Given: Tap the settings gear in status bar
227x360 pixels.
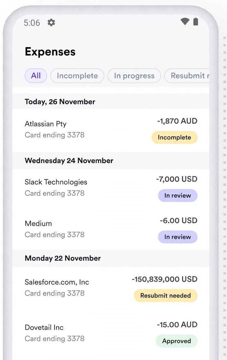Looking at the screenshot, I should [51, 22].
